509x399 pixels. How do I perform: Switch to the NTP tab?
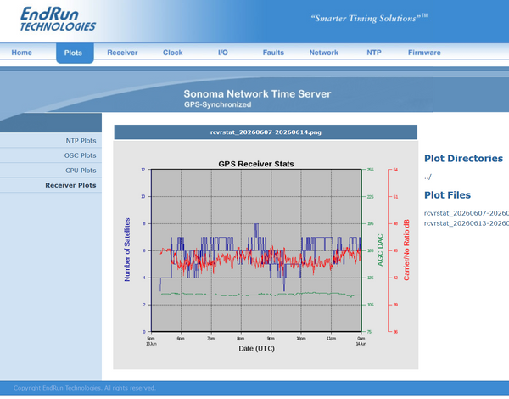click(374, 53)
